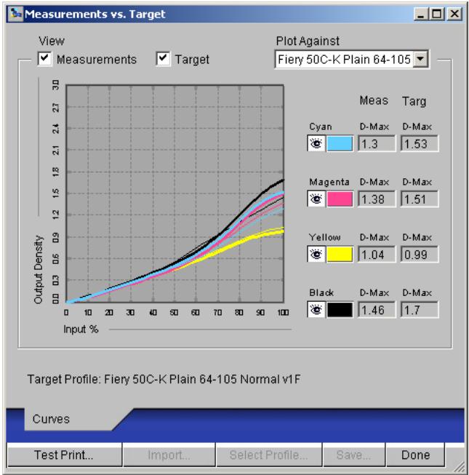Click the Fiery 50C-K Plain 64-105 combo box
Viewport: 469px width, 475px height.
pyautogui.click(x=351, y=60)
